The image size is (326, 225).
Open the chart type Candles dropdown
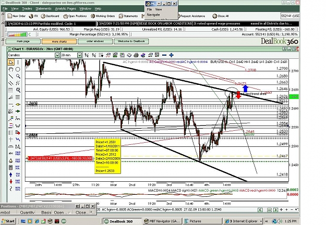click(x=57, y=55)
